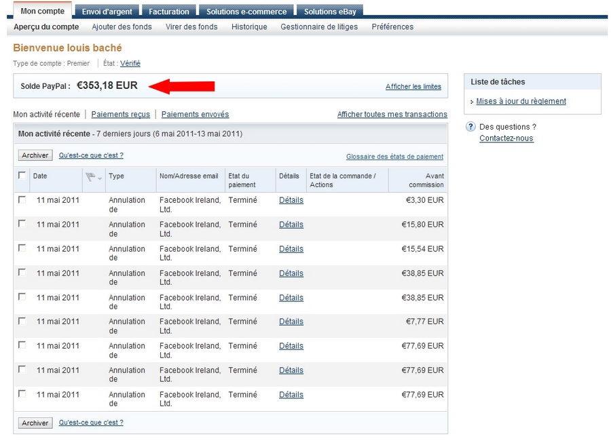Check the last transaction row checkbox
This screenshot has width=611, height=443.
coord(21,394)
